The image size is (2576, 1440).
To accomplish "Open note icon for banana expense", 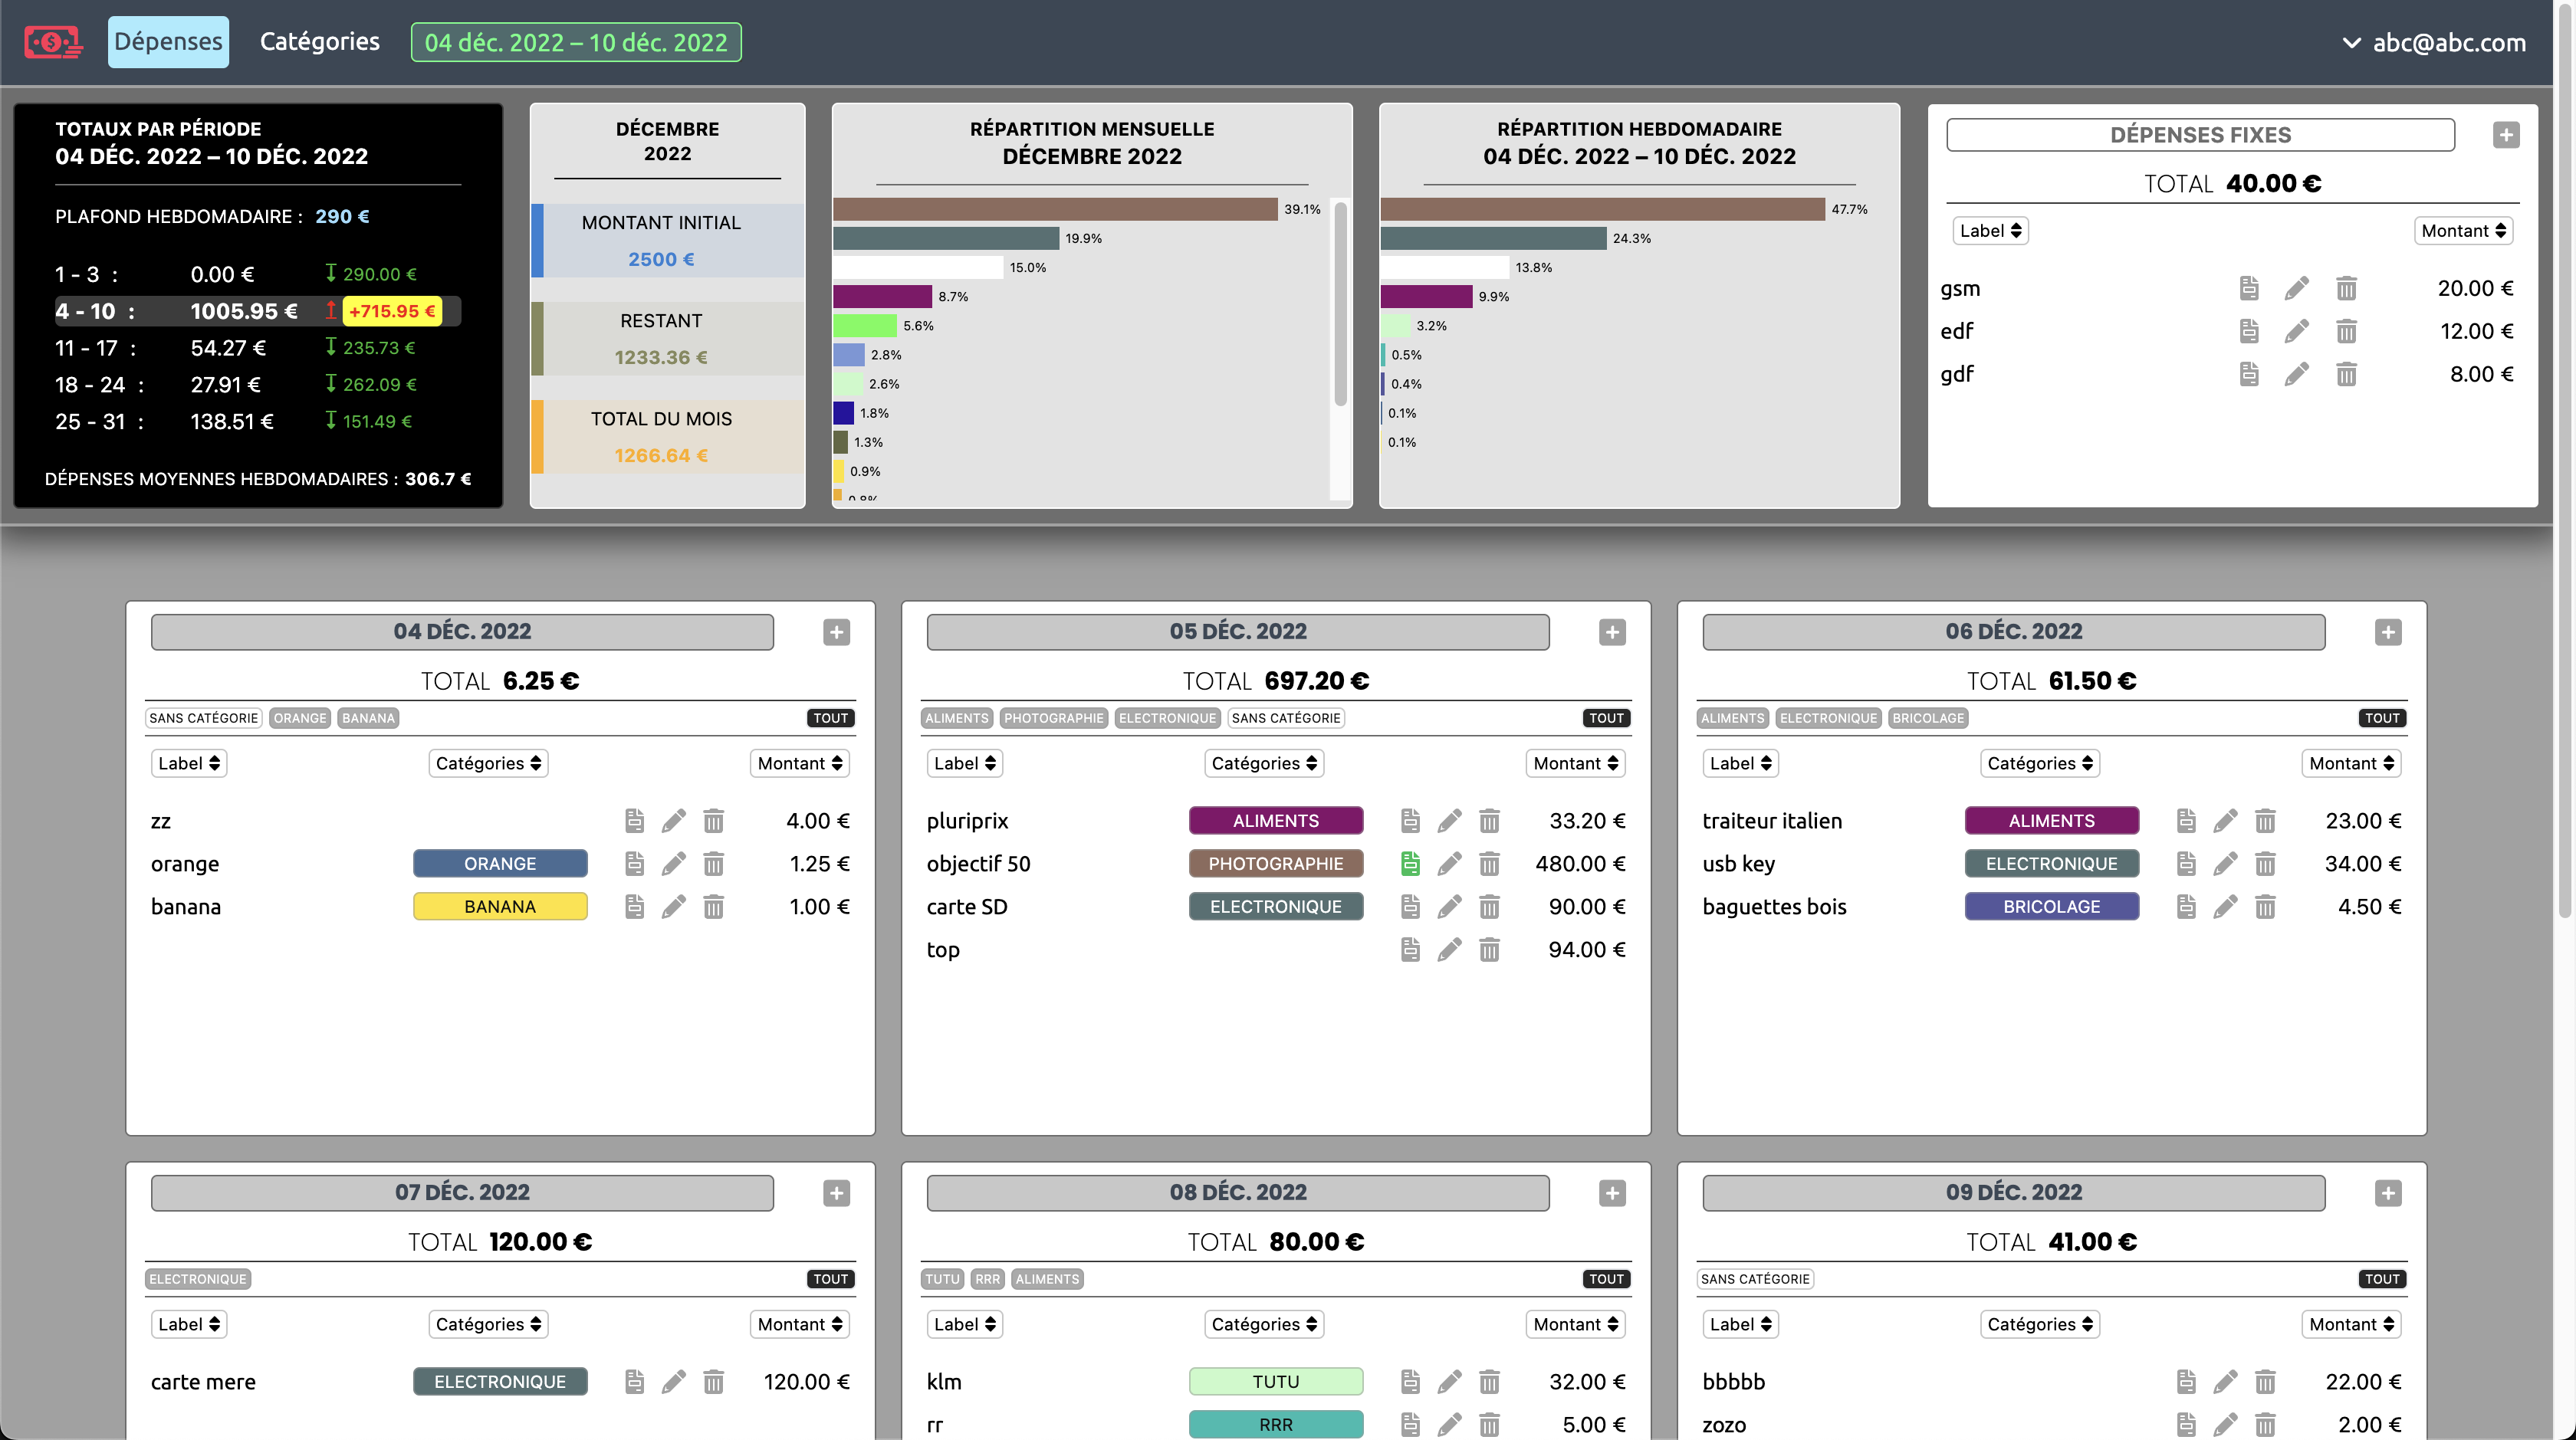I will (634, 907).
